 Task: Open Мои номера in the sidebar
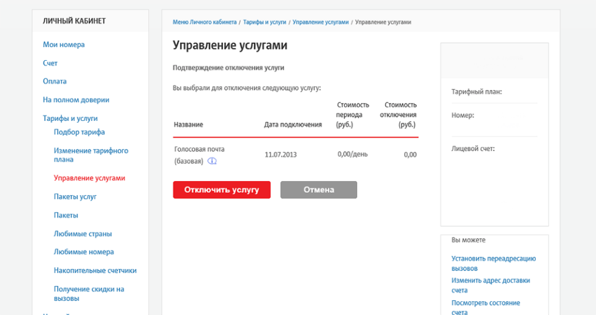(63, 45)
